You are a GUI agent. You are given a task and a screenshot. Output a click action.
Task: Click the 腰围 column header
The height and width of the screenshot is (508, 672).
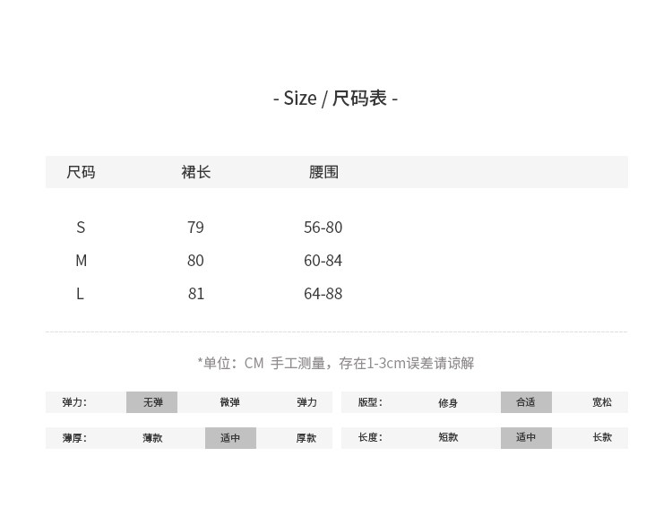[323, 172]
